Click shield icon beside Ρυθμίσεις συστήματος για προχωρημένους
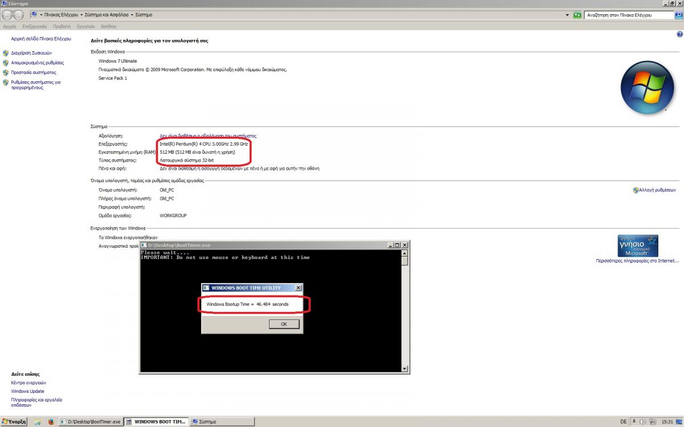 point(6,82)
